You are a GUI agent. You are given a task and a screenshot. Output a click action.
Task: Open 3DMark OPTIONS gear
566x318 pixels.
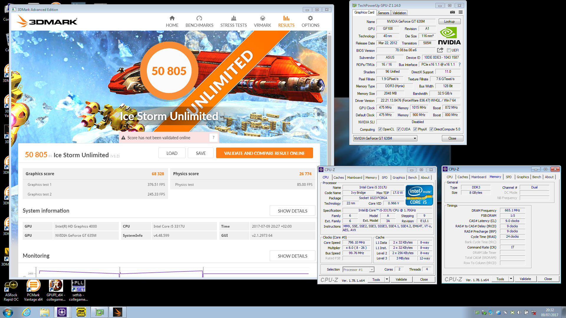[310, 21]
